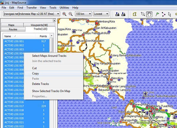This screenshot has width=177, height=128.
Task: Click the zoom in magnifier icon
Action: (x=65, y=14)
